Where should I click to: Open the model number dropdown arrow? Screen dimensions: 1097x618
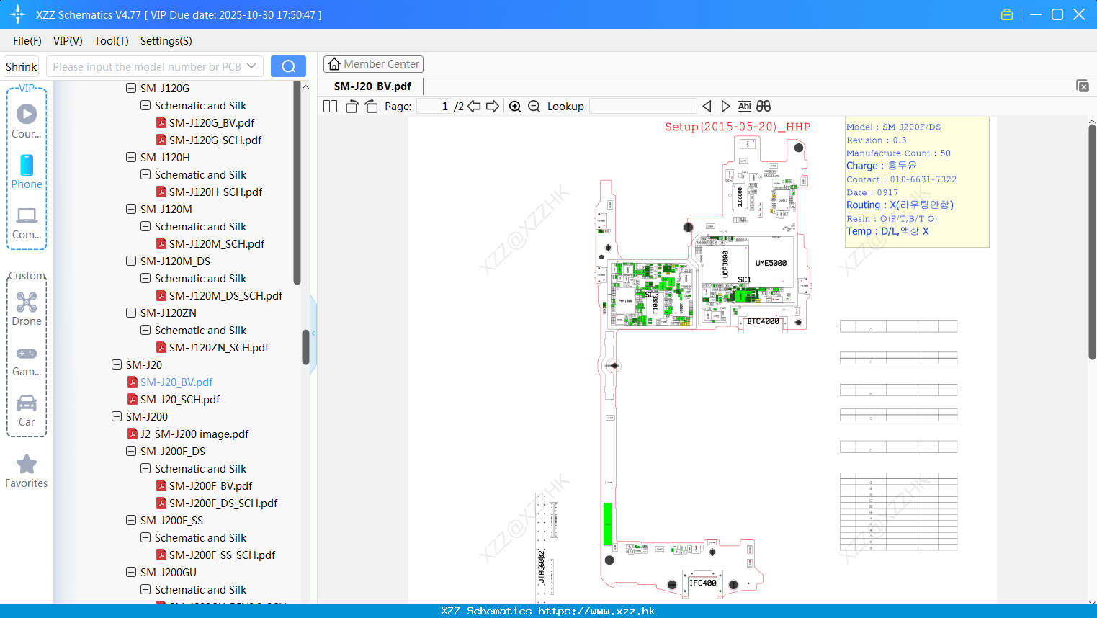(x=251, y=66)
